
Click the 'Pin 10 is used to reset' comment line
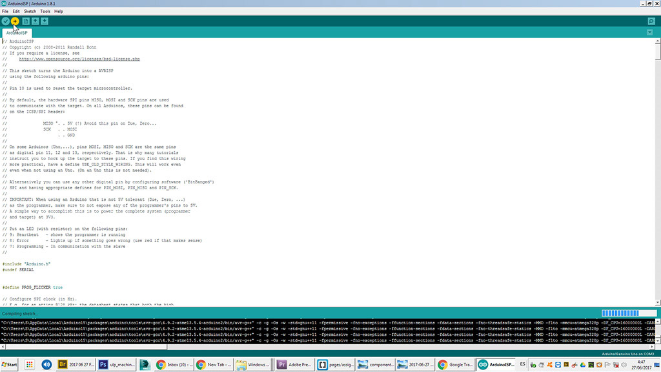[x=67, y=88]
